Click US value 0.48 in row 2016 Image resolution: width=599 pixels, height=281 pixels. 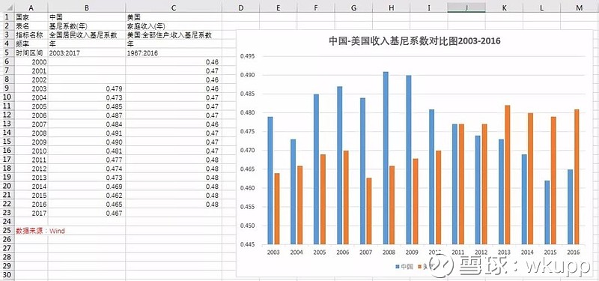(174, 204)
